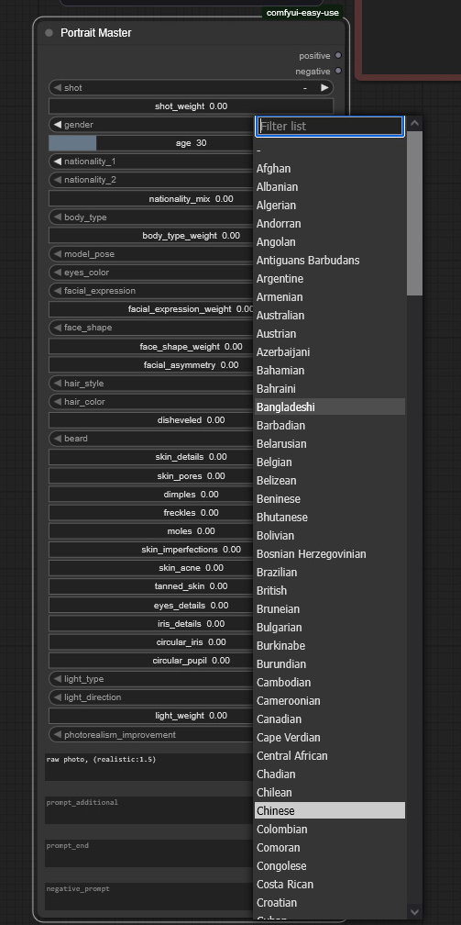Pick Croatian from the list
Image resolution: width=461 pixels, height=925 pixels.
click(330, 903)
